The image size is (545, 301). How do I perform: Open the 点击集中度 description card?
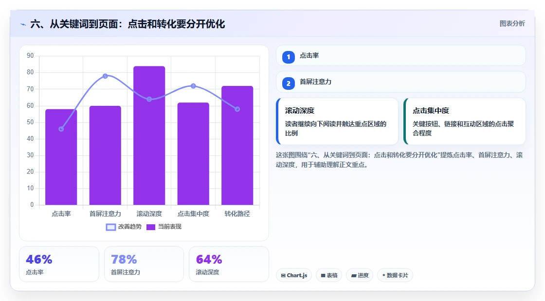465,121
